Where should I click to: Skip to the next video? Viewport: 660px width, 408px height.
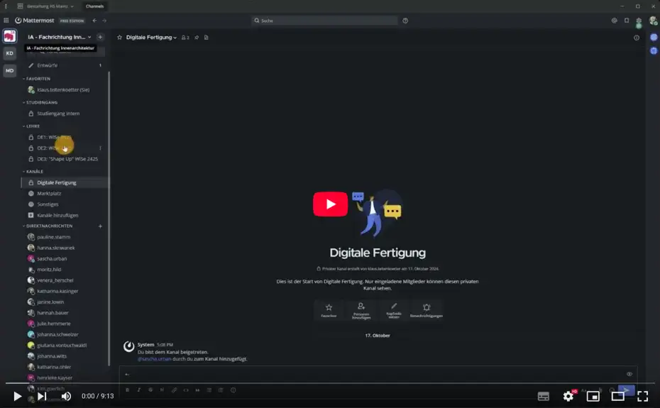coord(42,396)
